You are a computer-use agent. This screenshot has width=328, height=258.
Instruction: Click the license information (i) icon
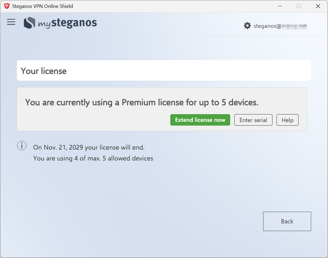(x=22, y=146)
